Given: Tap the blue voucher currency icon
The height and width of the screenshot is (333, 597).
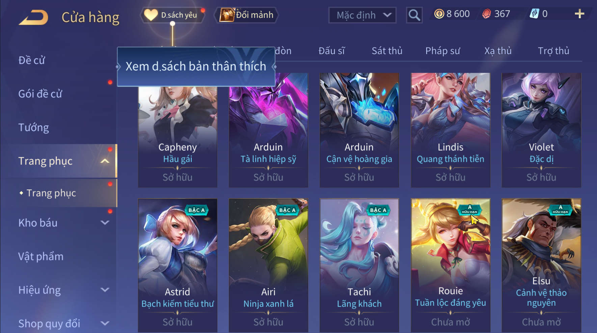Looking at the screenshot, I should [x=534, y=14].
